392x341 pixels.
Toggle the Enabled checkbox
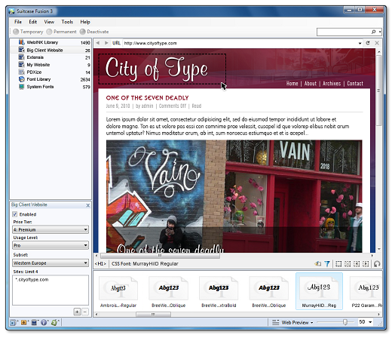[15, 214]
